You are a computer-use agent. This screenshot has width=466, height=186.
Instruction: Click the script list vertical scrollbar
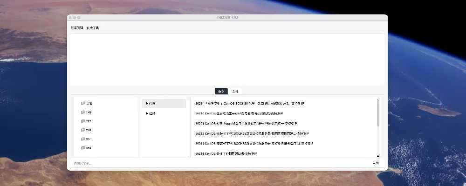tap(378, 113)
